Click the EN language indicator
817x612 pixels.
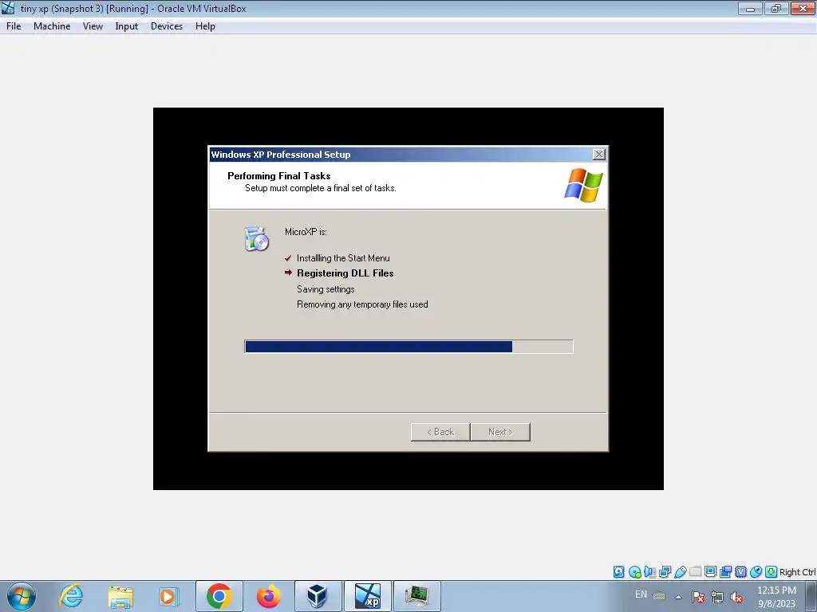pyautogui.click(x=641, y=594)
